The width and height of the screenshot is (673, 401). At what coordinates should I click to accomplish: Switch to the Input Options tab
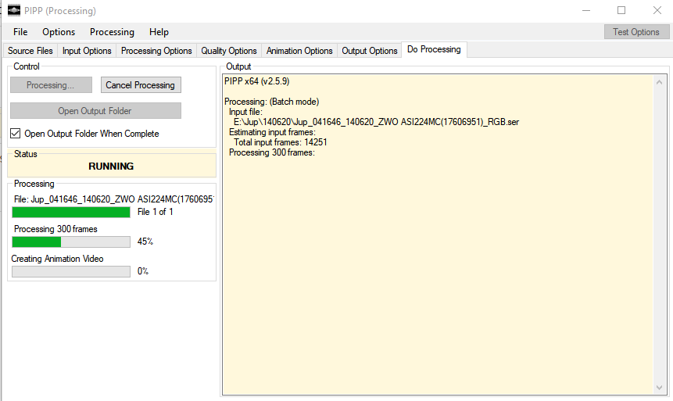(87, 51)
